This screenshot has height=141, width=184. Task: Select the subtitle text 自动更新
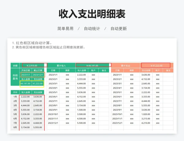coord(119,29)
